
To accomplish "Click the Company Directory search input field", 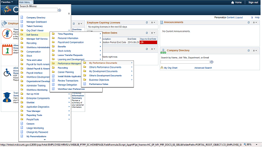I will (185, 62).
